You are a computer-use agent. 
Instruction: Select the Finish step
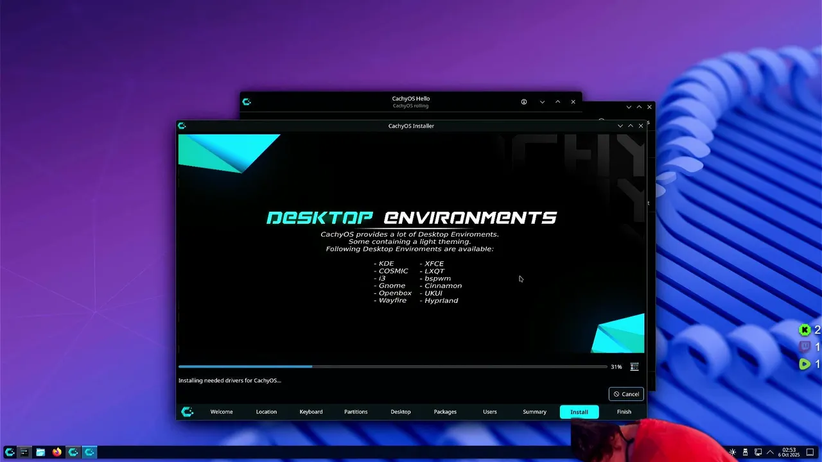click(624, 412)
